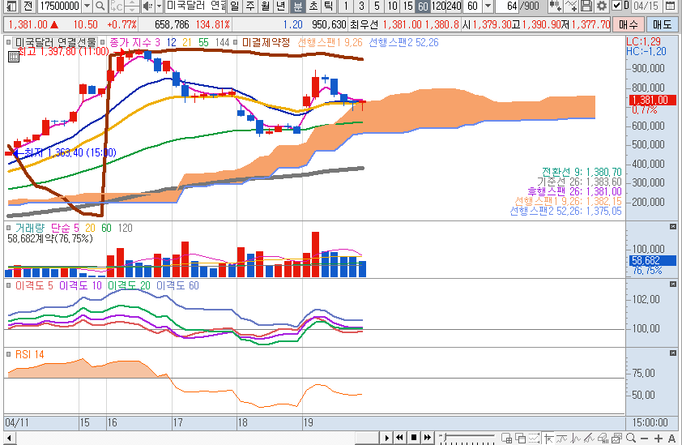This screenshot has height=445, width=682.
Task: Toggle the small box before 미결제약정 legend
Action: coord(235,42)
